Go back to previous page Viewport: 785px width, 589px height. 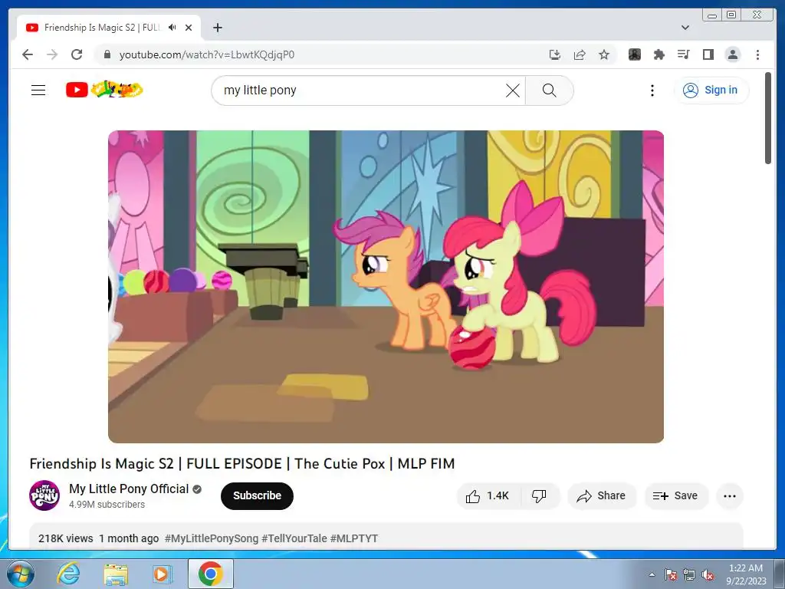tap(28, 54)
